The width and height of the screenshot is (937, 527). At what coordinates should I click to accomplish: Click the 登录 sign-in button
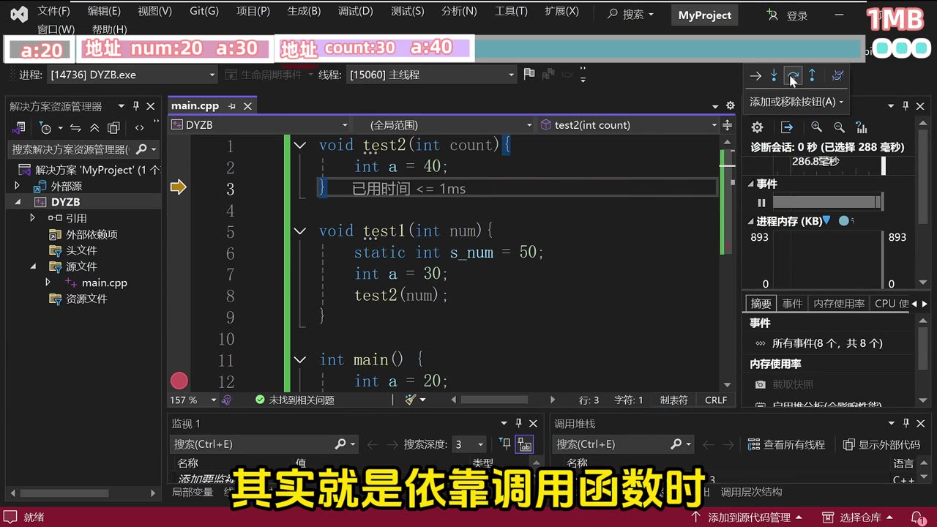(x=788, y=15)
